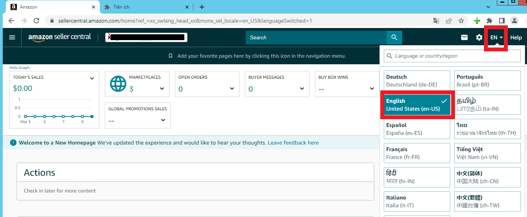Click the Language or country/region search field
527x217 pixels.
452,56
